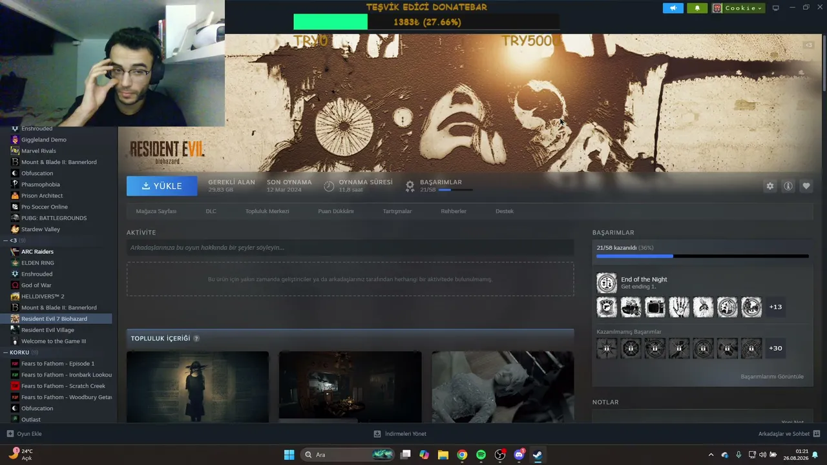Open the Mağaza Sayfası tab
This screenshot has height=465, width=827.
tap(156, 211)
